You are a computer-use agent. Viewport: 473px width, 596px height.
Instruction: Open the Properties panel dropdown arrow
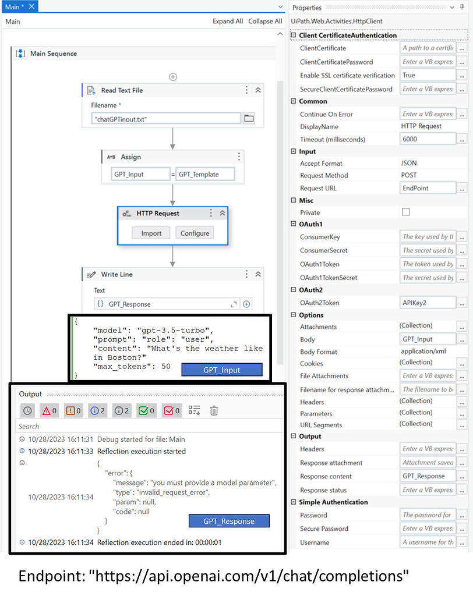pyautogui.click(x=453, y=8)
